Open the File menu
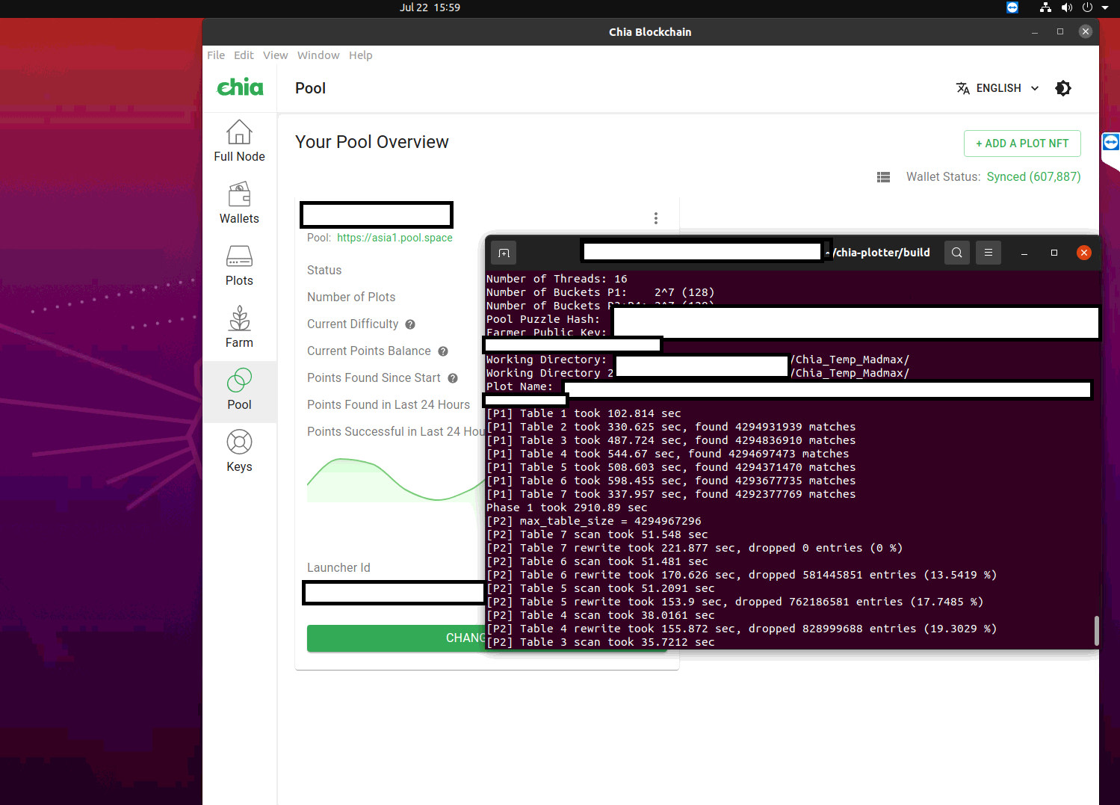 (216, 55)
